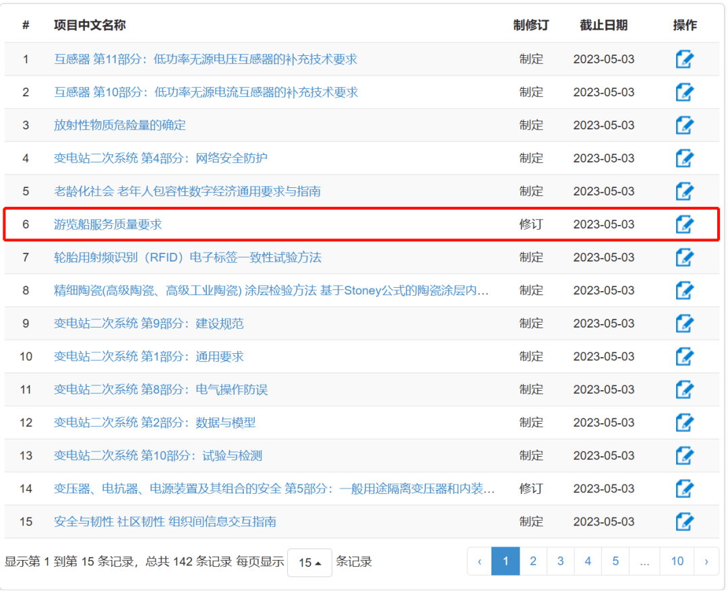Click edit icon for row 9 建设规范

pos(684,323)
